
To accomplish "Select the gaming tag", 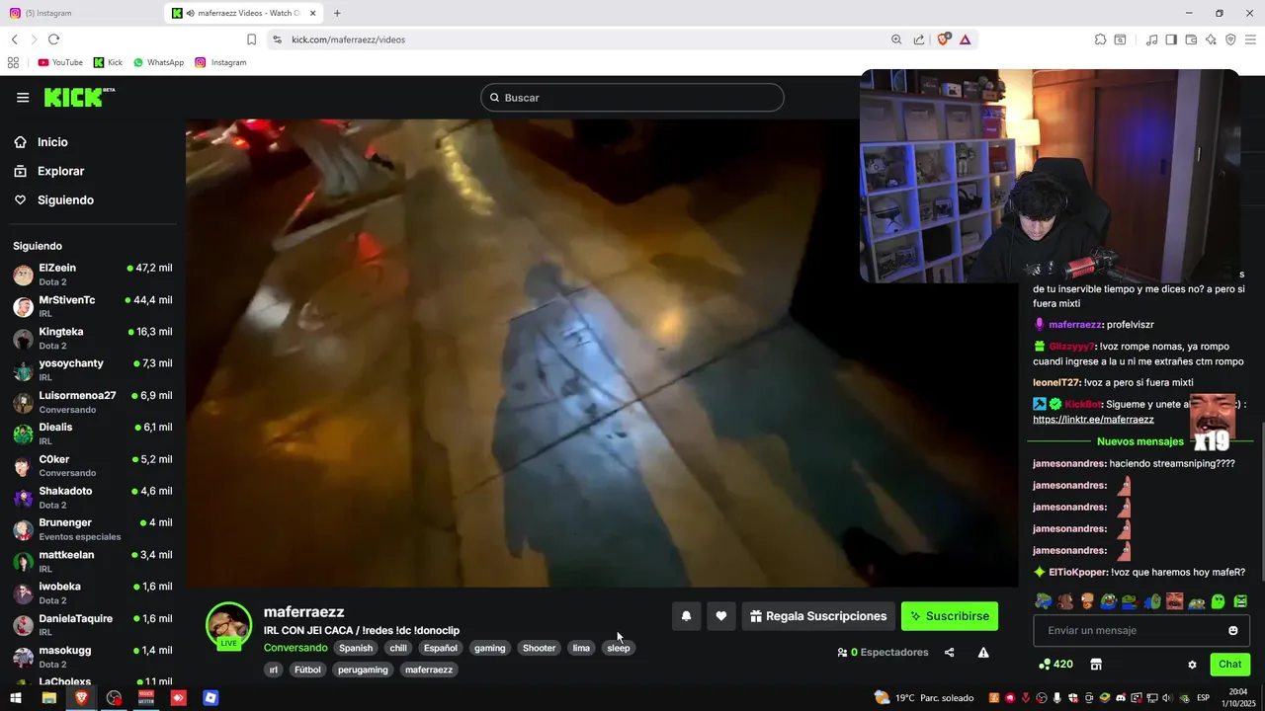I will pyautogui.click(x=489, y=648).
